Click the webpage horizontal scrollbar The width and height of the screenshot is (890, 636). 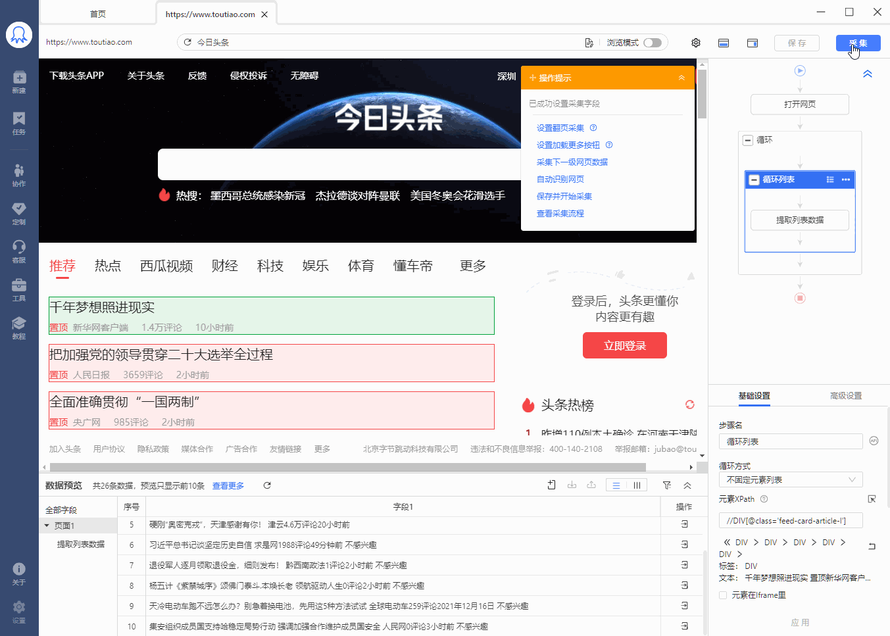click(x=347, y=467)
